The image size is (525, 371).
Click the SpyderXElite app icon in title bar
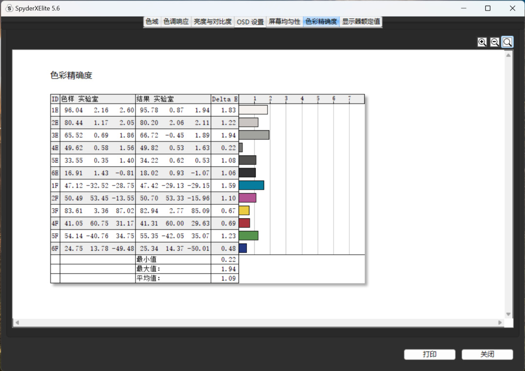tap(9, 8)
